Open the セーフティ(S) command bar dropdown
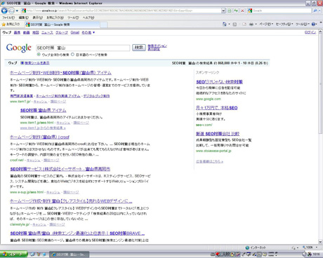The height and width of the screenshot is (258, 323). tap(284, 24)
